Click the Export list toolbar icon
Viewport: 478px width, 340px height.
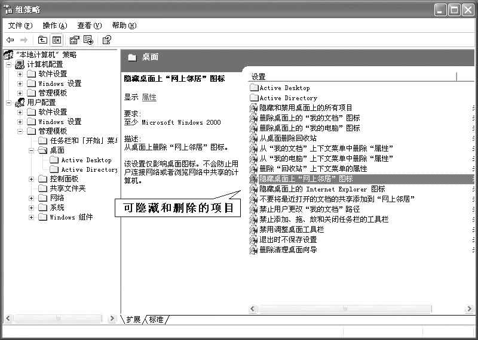(88, 40)
